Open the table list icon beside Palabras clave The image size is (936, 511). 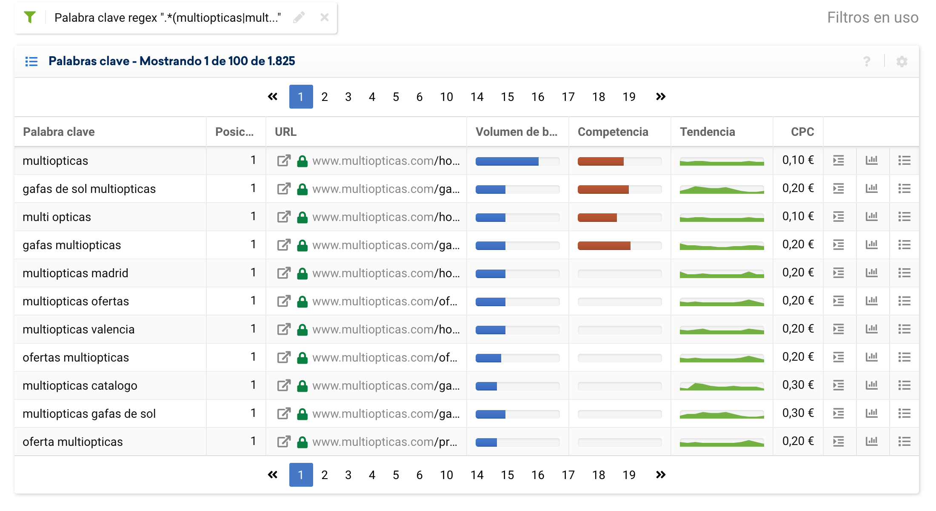[x=31, y=61]
